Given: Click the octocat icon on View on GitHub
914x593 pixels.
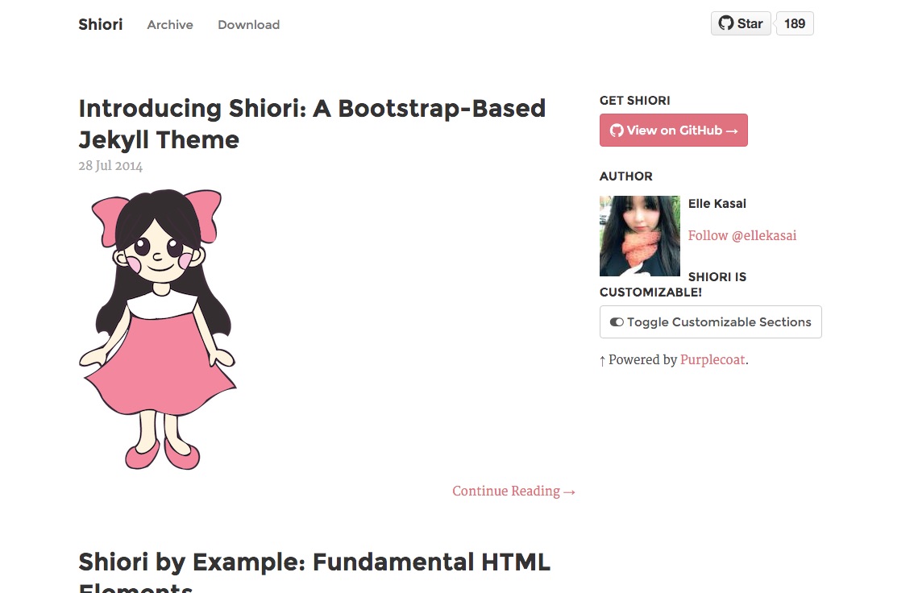Looking at the screenshot, I should coord(617,131).
